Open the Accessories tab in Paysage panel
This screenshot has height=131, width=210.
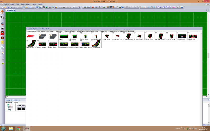tap(9, 102)
